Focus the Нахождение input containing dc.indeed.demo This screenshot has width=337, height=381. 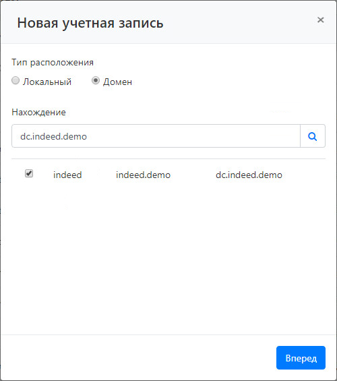click(x=156, y=136)
